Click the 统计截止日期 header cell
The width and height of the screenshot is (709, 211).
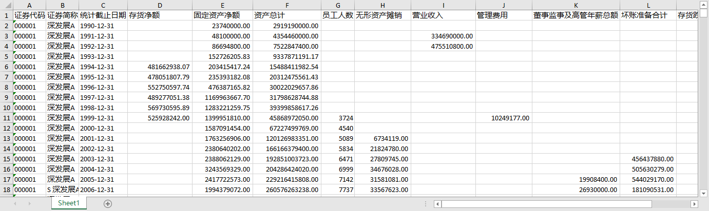tap(103, 15)
